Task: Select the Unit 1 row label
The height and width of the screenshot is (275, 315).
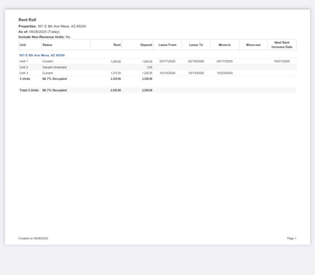Action: [24, 61]
